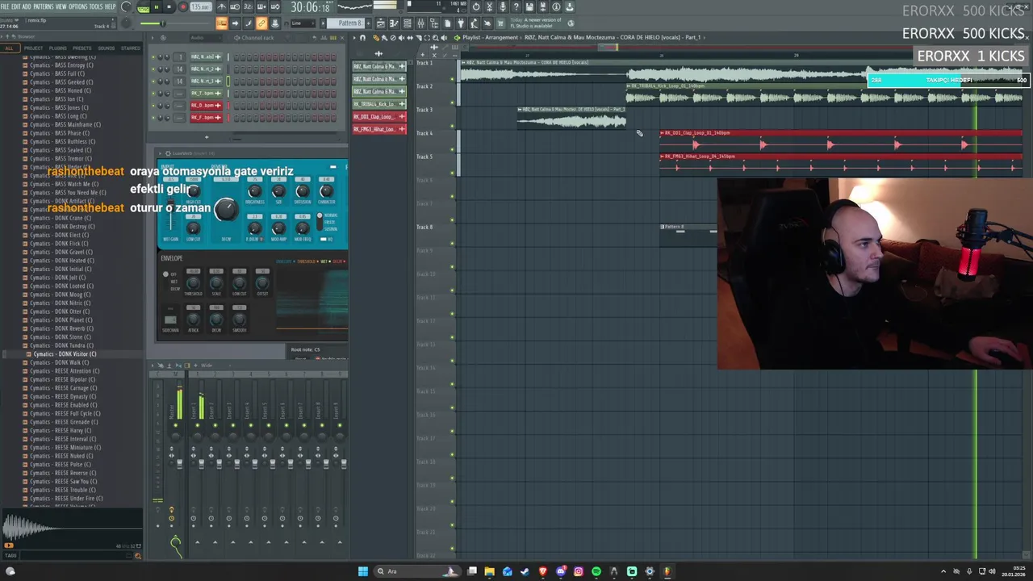
Task: Click the RK_D..bpm channel button
Action: (207, 106)
